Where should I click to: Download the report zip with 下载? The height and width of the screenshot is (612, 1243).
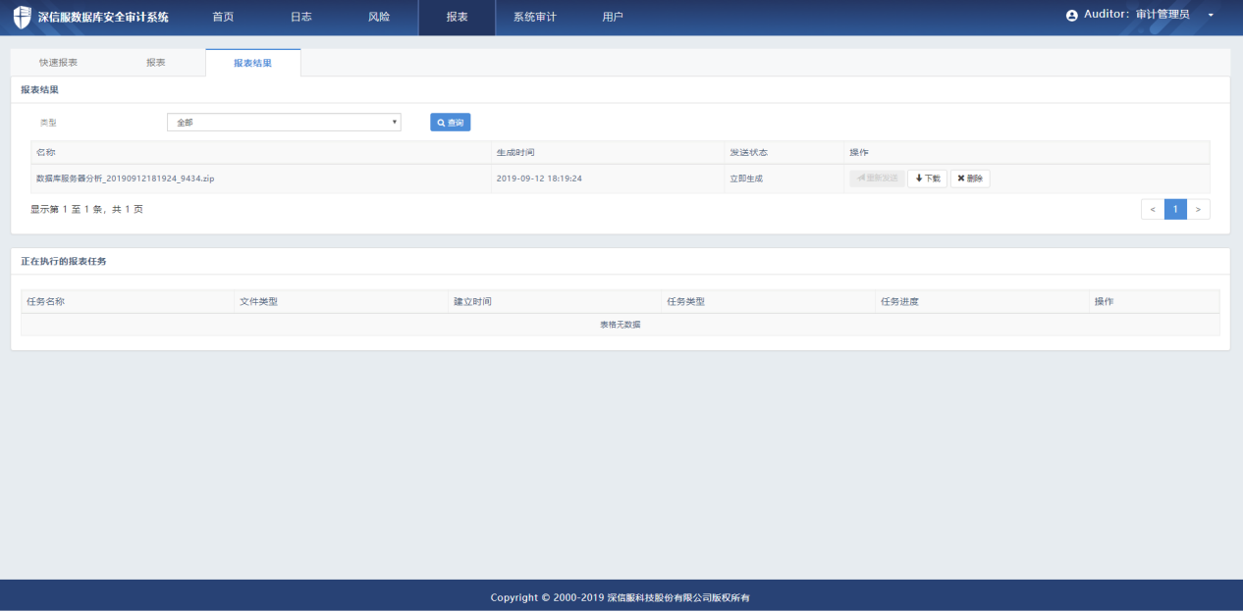click(927, 178)
